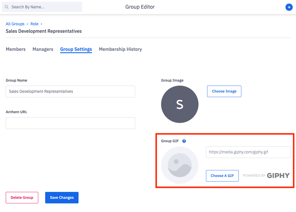Navigate to Role breadcrumb link

[x=34, y=24]
